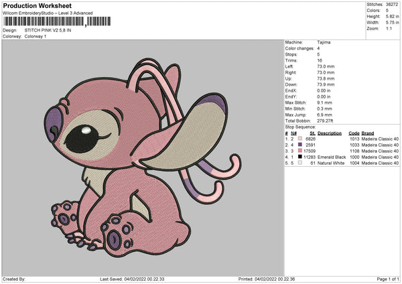Image resolution: width=402 pixels, height=284 pixels.
Task: Click the Min Stitch value 0.3 mm
Action: pyautogui.click(x=324, y=109)
